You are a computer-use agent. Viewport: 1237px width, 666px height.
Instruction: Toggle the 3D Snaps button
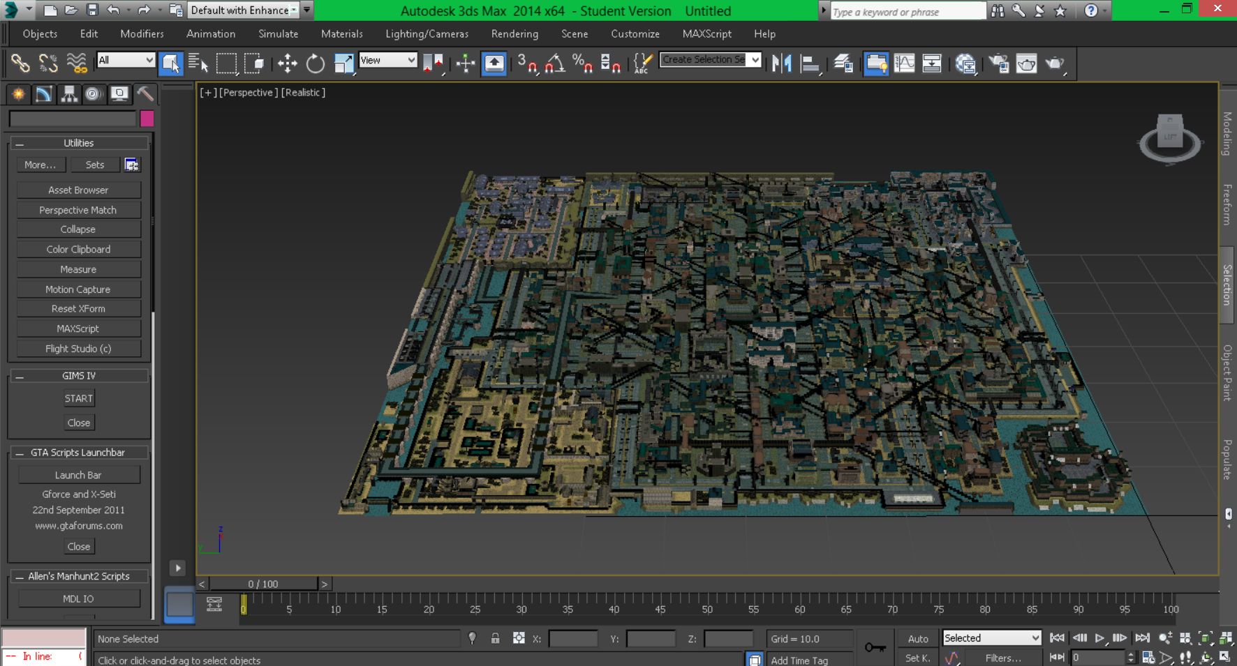[x=527, y=63]
